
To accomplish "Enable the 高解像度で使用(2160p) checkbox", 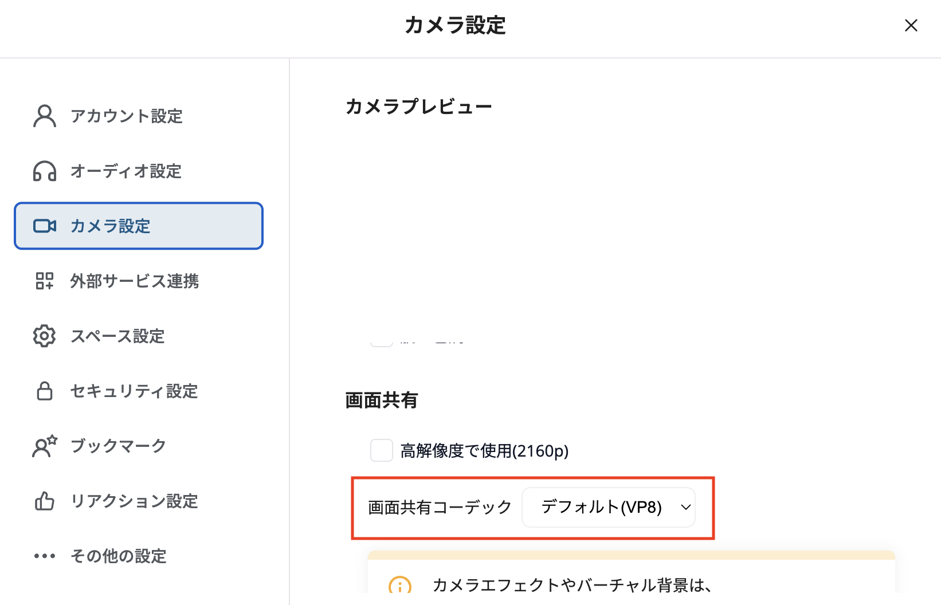I will click(382, 451).
